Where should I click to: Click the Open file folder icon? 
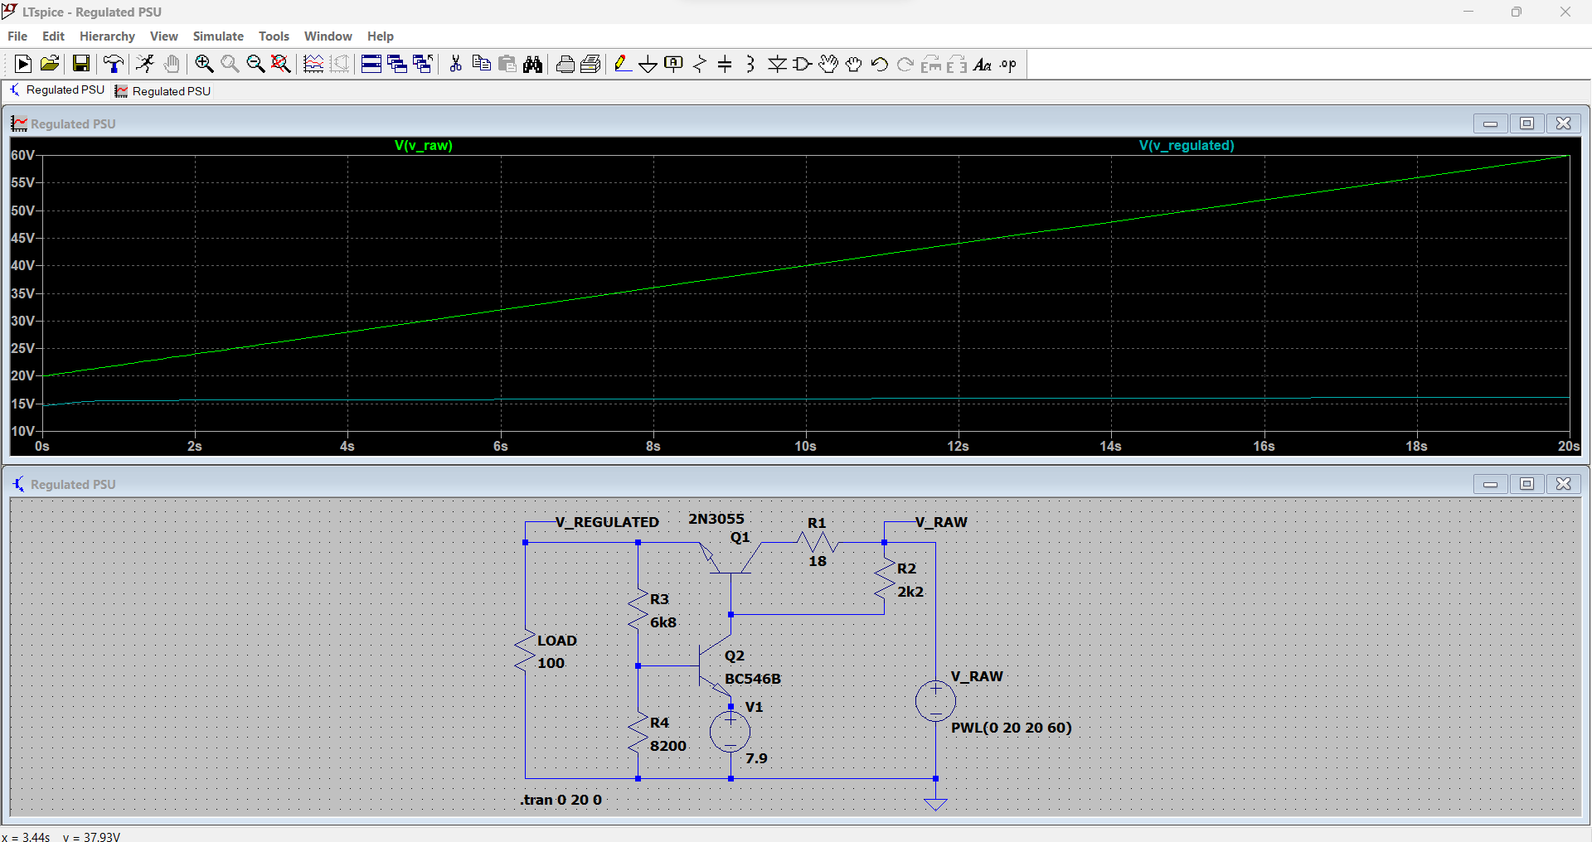tap(50, 64)
